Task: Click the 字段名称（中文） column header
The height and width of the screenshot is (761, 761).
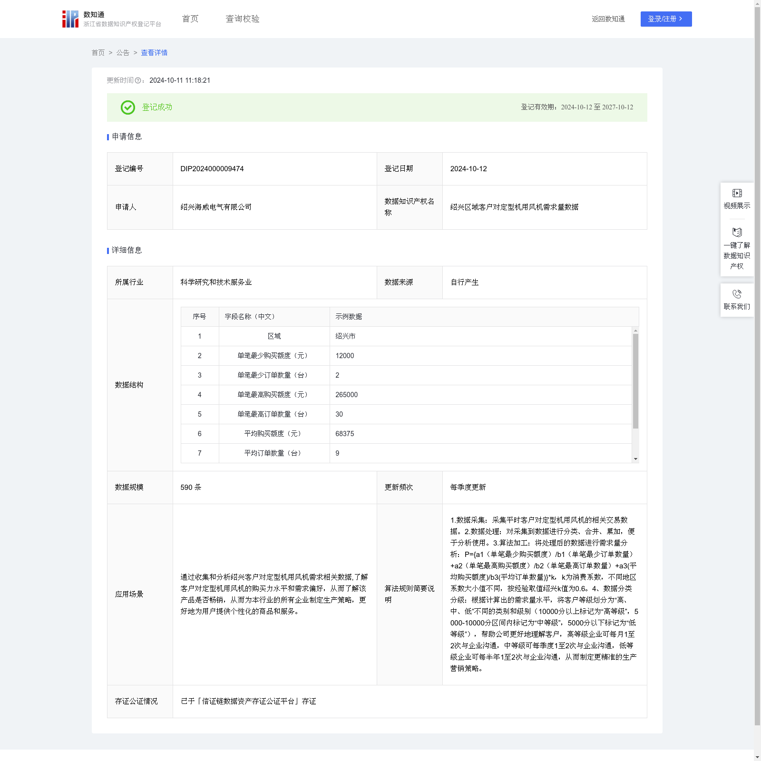Action: [250, 317]
